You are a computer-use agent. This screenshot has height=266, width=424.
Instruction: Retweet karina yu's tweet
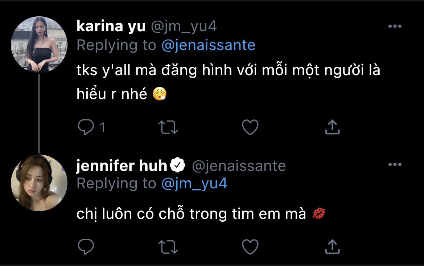click(168, 127)
